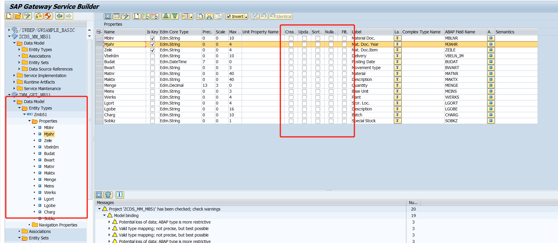
Task: Click the scissors Cut icon
Action: (209, 17)
